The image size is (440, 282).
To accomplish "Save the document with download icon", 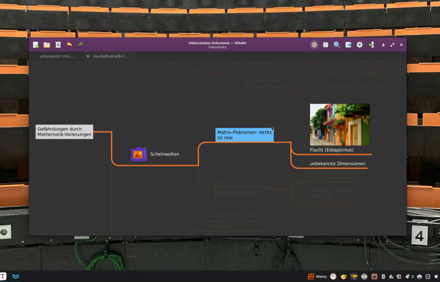I will pyautogui.click(x=58, y=45).
